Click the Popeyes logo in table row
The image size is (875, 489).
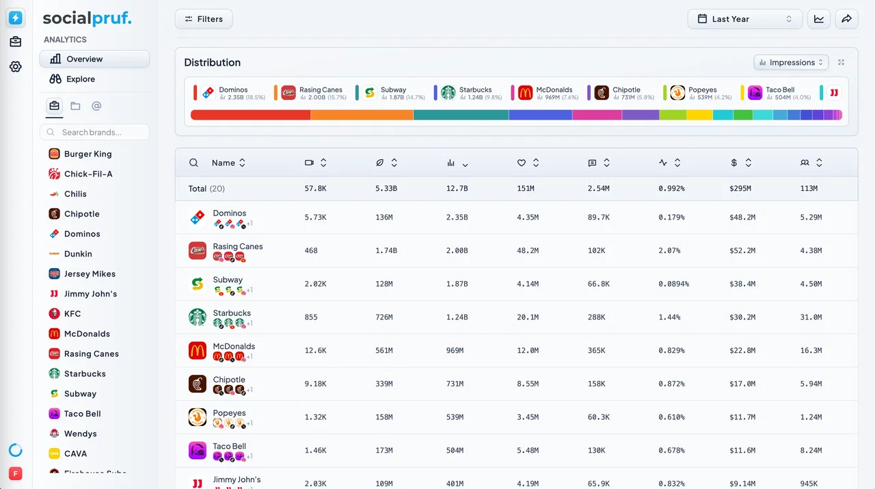[x=198, y=417]
